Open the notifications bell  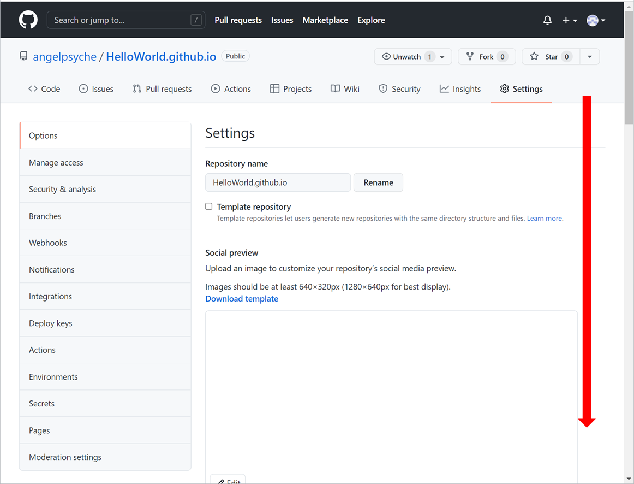coord(547,20)
